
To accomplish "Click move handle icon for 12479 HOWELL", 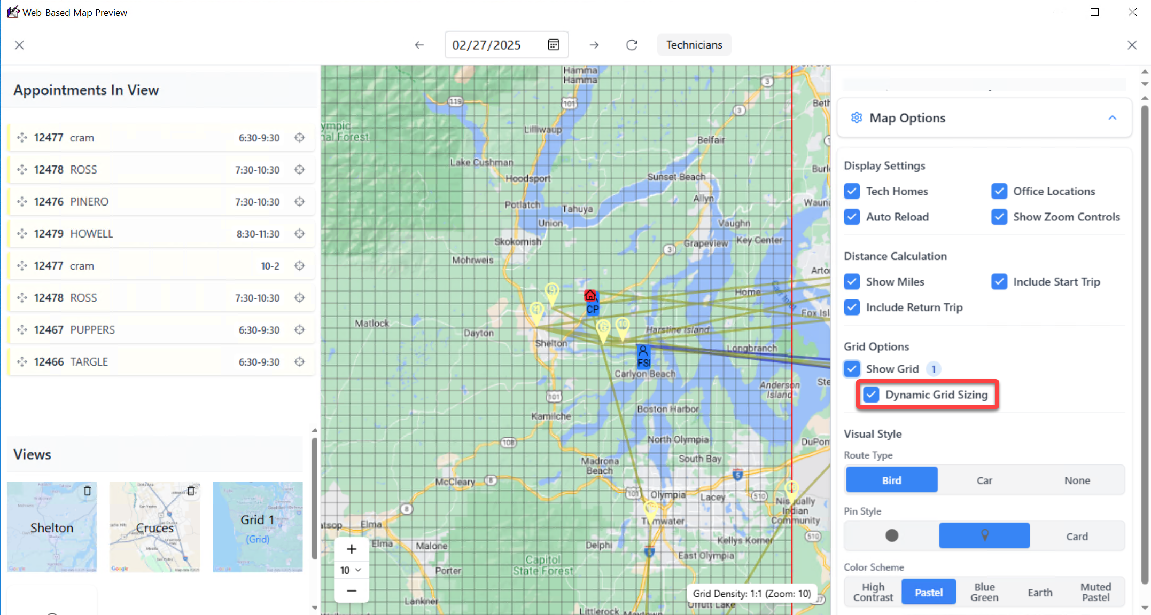I will click(x=22, y=234).
